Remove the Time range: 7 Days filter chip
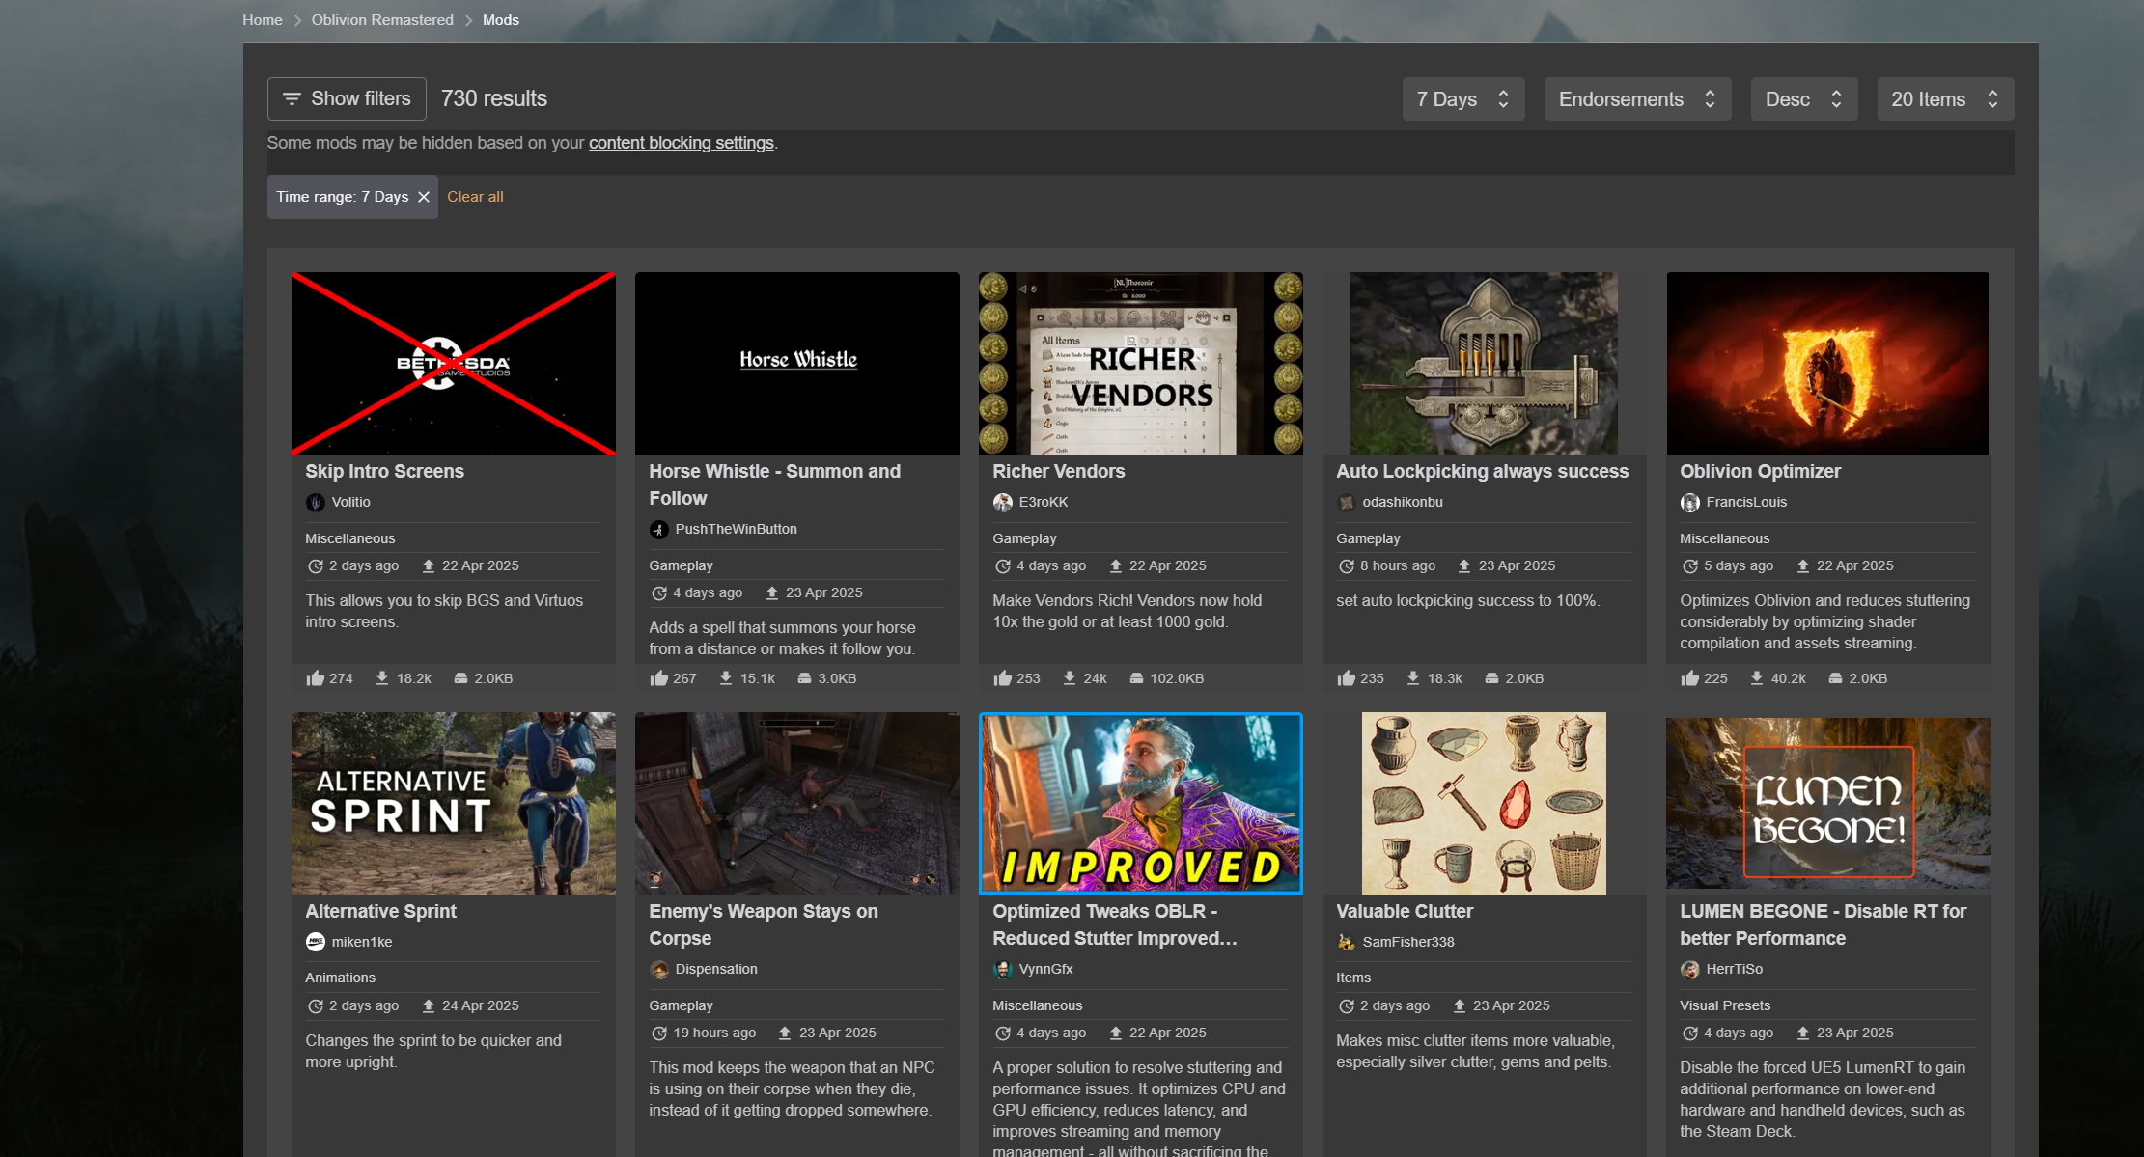 coord(423,197)
